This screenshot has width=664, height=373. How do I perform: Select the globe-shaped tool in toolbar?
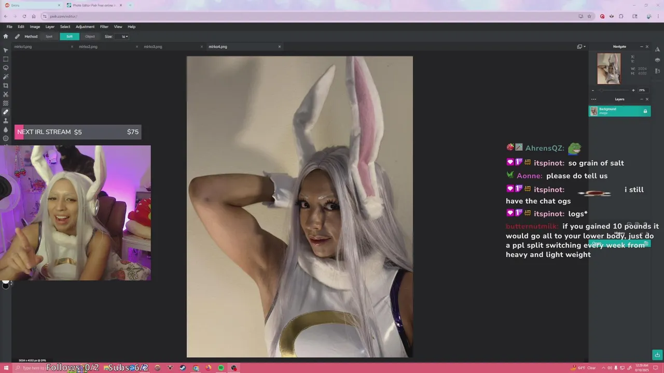6,138
